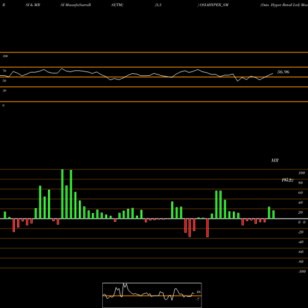Click the 20 label on MR axis
The width and height of the screenshot is (308, 308).
click(301, 213)
